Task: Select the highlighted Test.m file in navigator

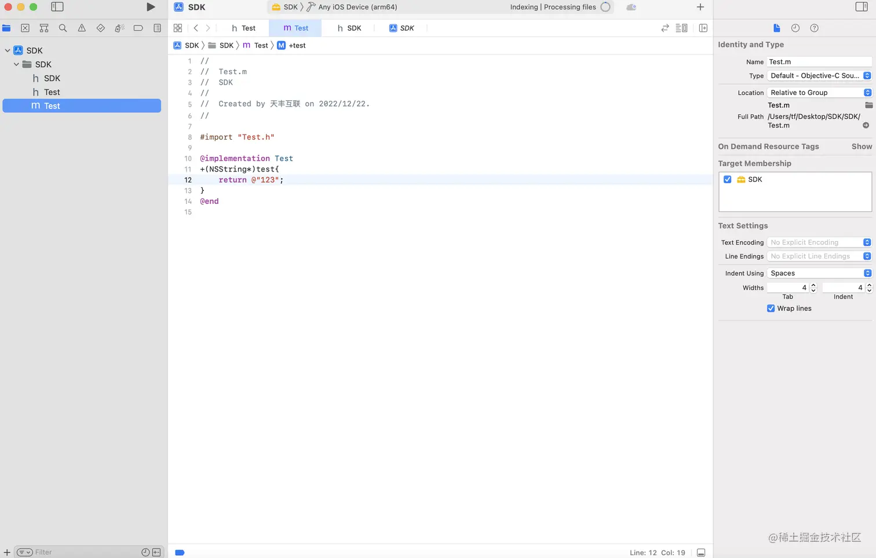Action: pyautogui.click(x=82, y=105)
